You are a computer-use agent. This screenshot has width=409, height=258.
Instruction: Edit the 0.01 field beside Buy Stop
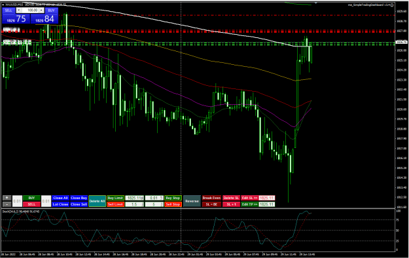154,198
